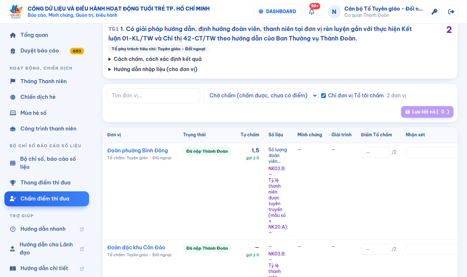Click the table icon beside Bộ chỉ số

click(13, 163)
